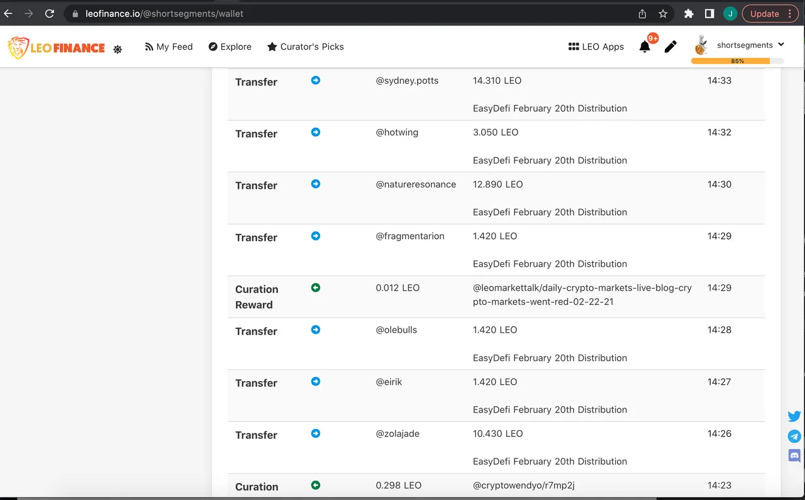Open the @olebulls profile link

pos(396,330)
